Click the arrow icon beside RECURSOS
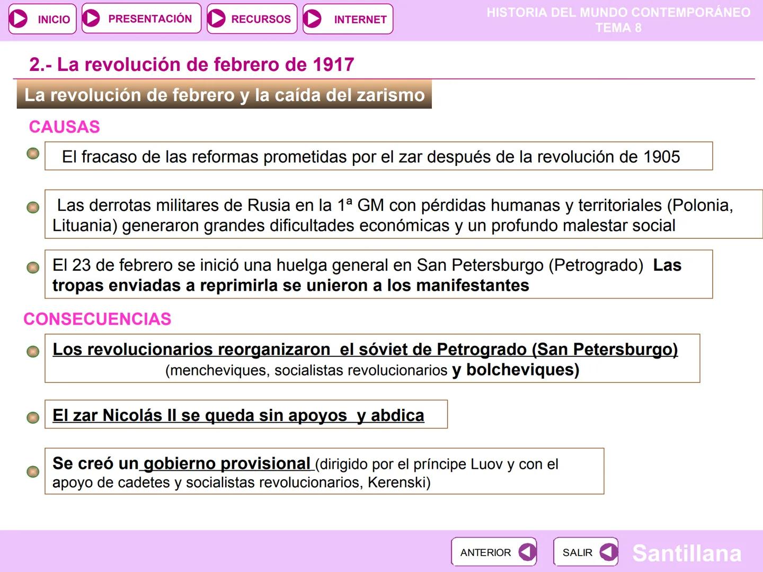The width and height of the screenshot is (763, 572). pyautogui.click(x=216, y=18)
